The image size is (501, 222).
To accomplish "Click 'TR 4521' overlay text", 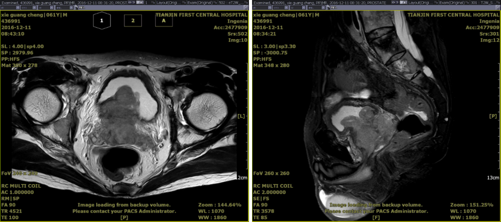I will [x=11, y=211].
